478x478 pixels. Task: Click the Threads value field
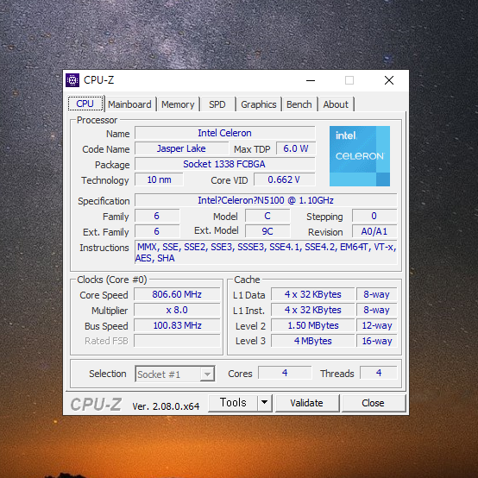coord(379,373)
